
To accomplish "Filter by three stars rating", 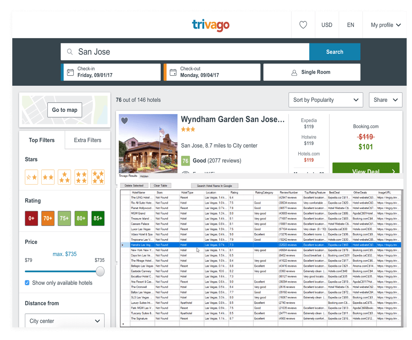I will pyautogui.click(x=64, y=177).
